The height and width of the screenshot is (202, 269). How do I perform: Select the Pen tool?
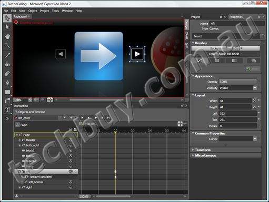pyautogui.click(x=7, y=83)
